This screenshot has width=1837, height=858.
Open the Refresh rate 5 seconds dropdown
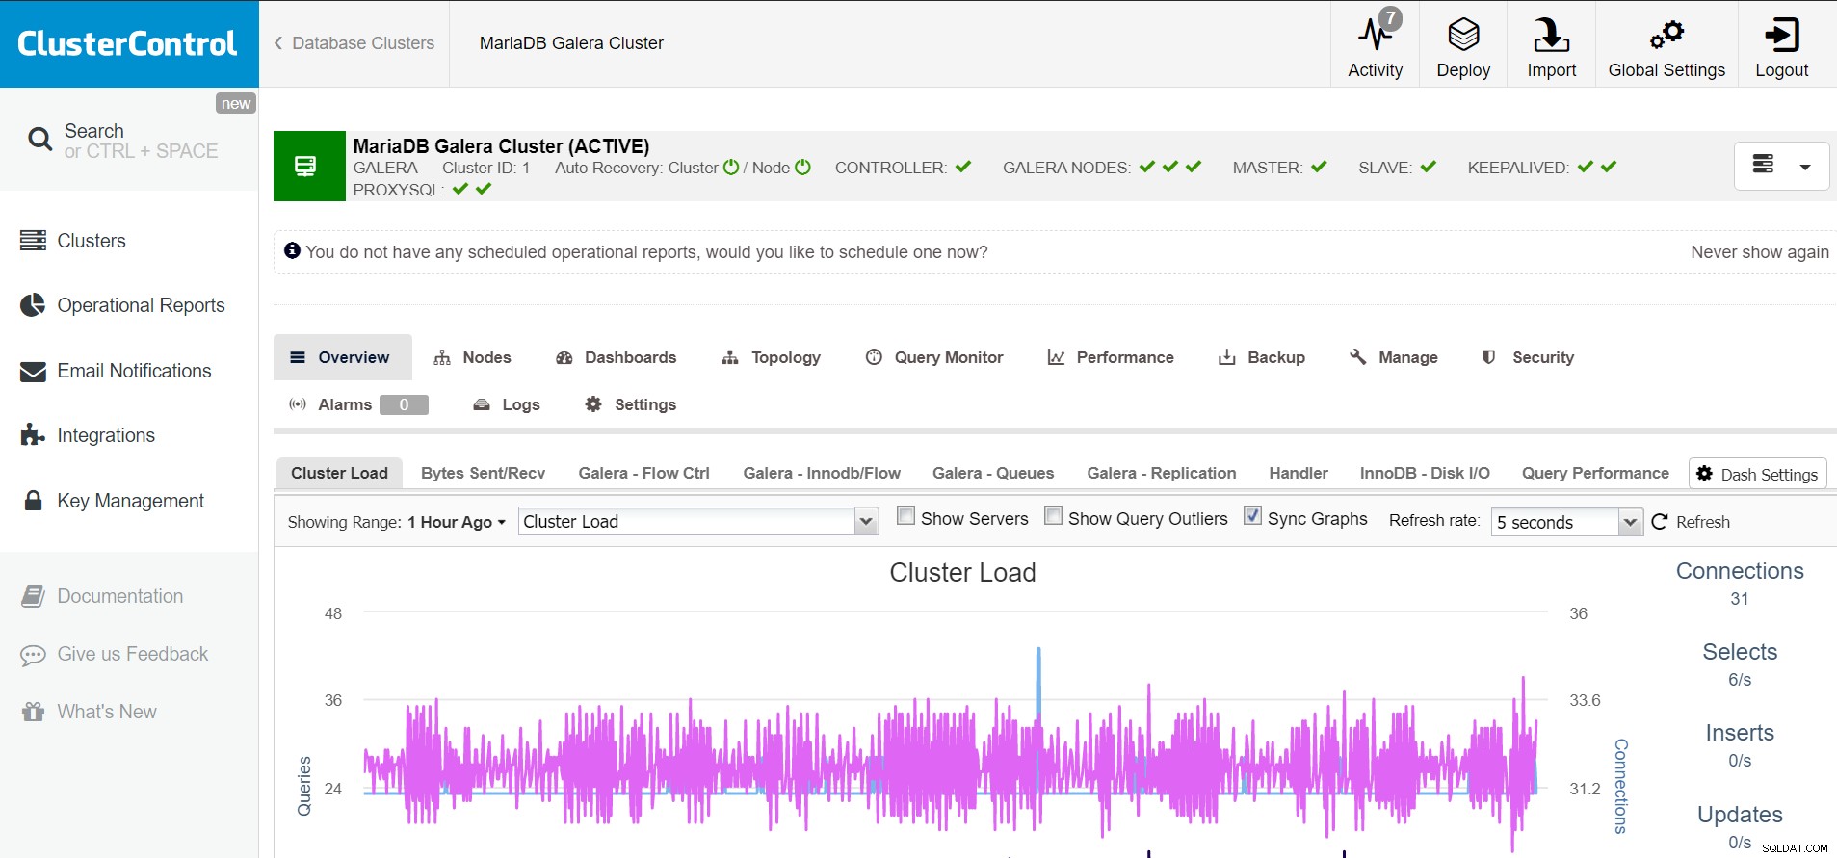(x=1566, y=522)
